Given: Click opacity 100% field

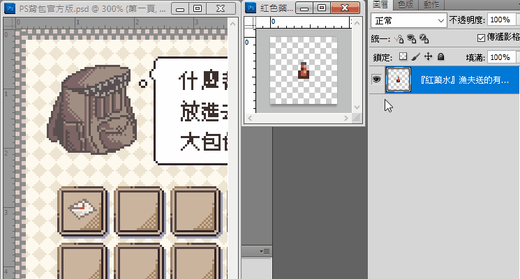Looking at the screenshot, I should [x=501, y=20].
